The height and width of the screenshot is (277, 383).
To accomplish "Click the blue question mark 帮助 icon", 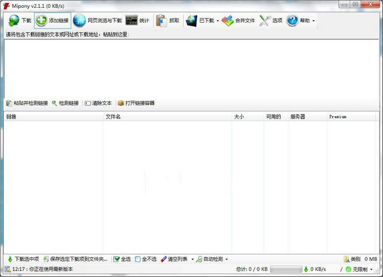I will tap(292, 20).
